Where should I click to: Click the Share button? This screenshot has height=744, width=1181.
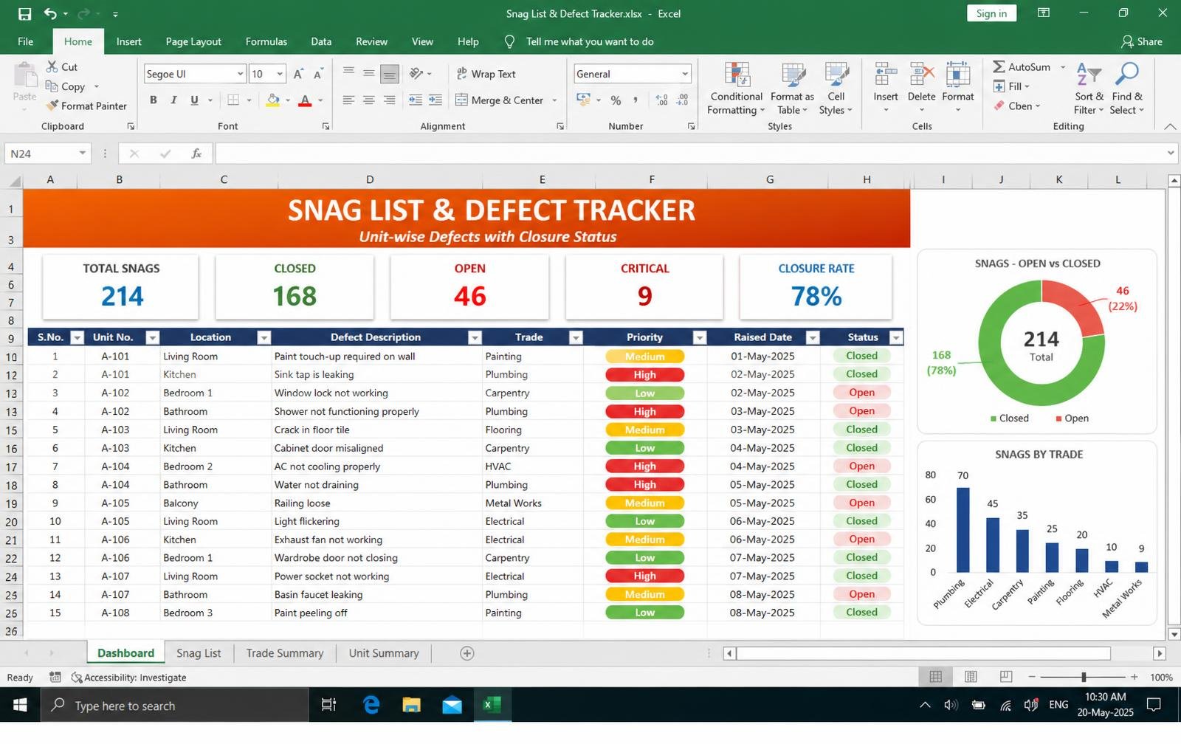pos(1141,41)
